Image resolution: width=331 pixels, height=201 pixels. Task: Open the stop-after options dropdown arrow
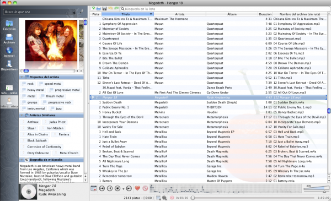(123, 189)
